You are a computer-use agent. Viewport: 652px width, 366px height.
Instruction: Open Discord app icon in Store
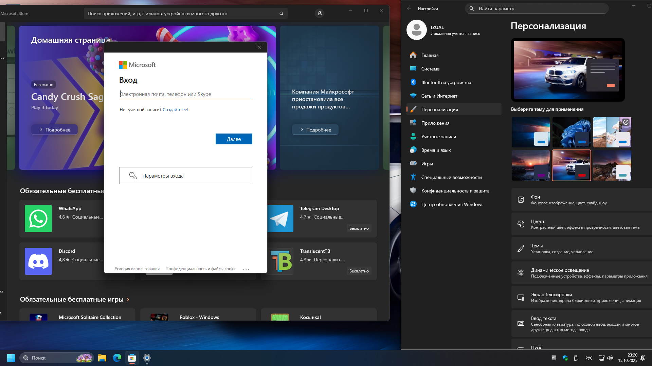(x=38, y=261)
